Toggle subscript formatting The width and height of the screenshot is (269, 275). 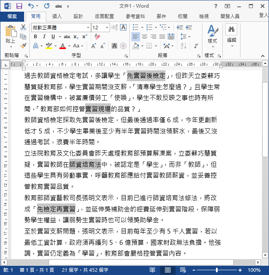(x=76, y=37)
